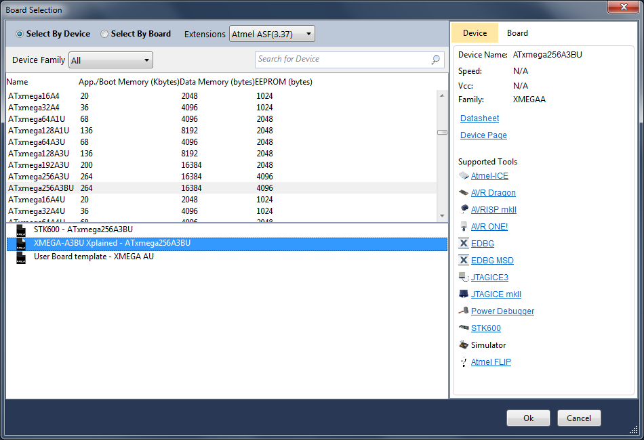Click the device list scrollbar thumb
Viewport: 644px width, 440px height.
pos(442,133)
